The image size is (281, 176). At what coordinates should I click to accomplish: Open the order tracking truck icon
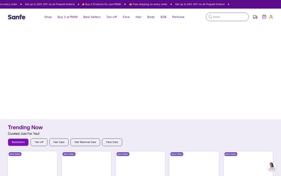click(255, 17)
